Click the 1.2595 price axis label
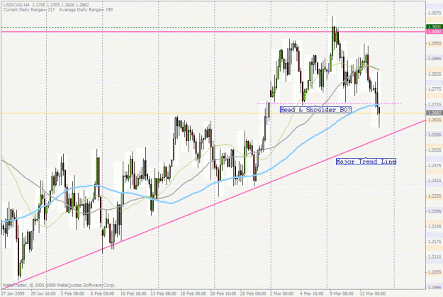Screen dimensions: 443x297 point(434,135)
